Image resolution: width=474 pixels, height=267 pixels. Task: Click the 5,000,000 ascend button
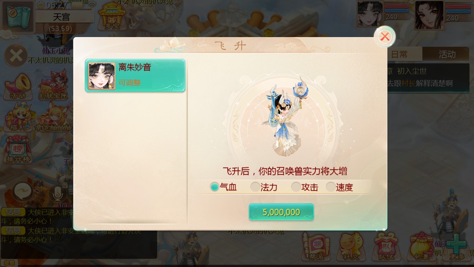pos(281,212)
